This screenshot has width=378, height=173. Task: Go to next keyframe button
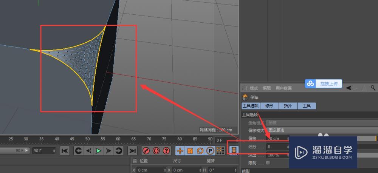pyautogui.click(x=118, y=151)
